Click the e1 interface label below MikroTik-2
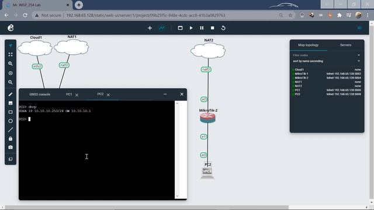Image resolution: width=374 pixels, height=210 pixels. click(203, 136)
